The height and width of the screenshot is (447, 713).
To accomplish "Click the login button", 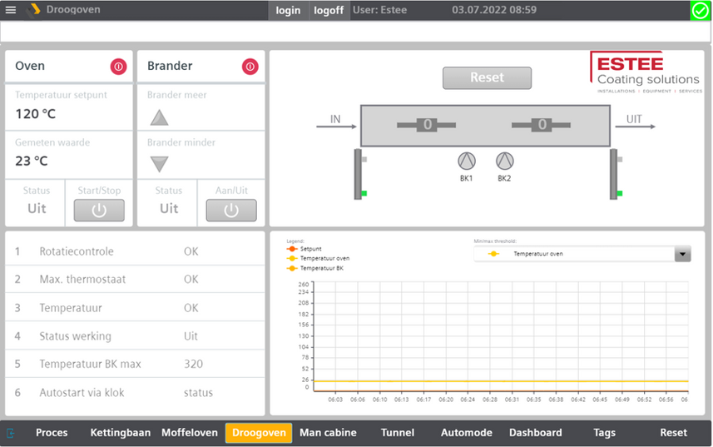I will click(x=288, y=10).
